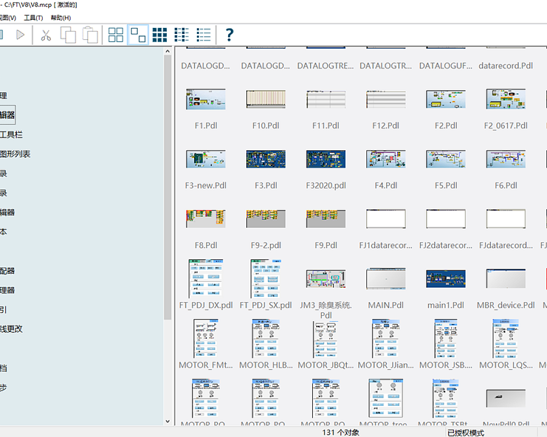Click the Paste icon in the toolbar
Viewport: 547px width, 437px height.
(90, 34)
